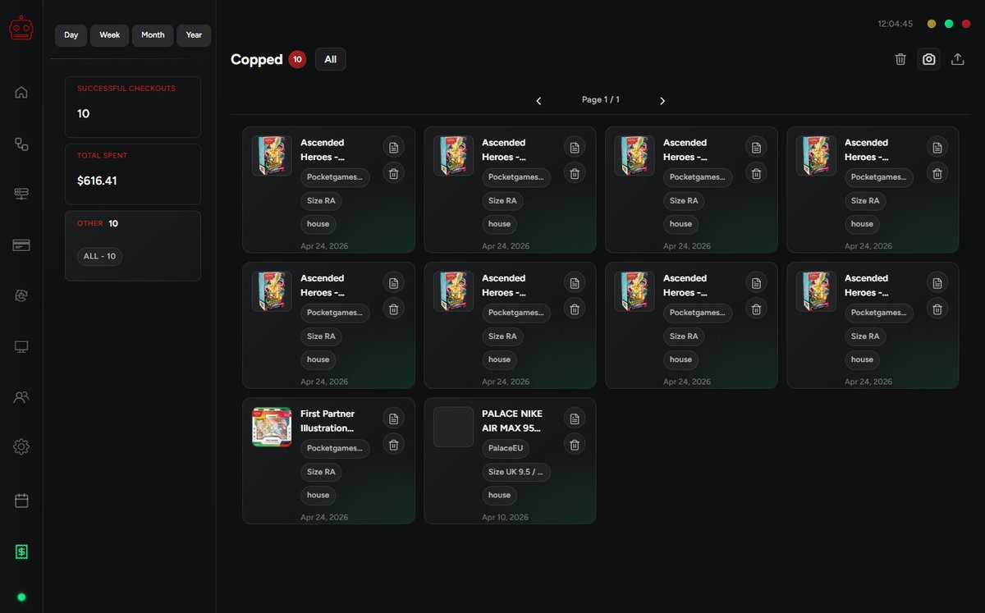The width and height of the screenshot is (985, 613).
Task: Open receipt icon on PALACE NIKE card
Action: click(x=575, y=419)
